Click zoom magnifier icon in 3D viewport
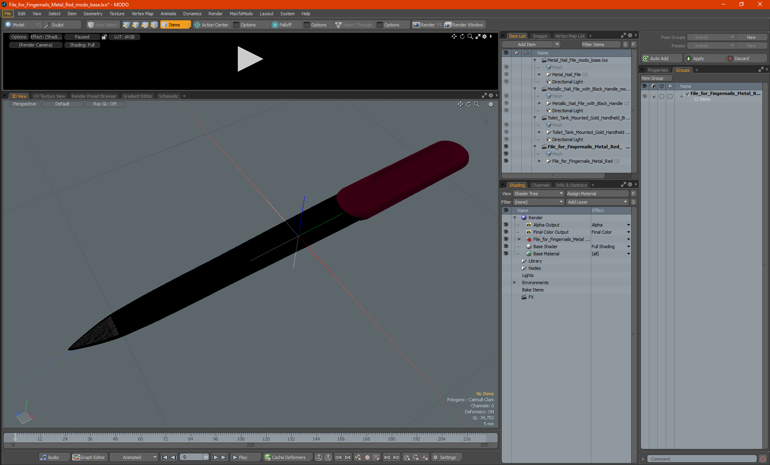 (x=477, y=104)
